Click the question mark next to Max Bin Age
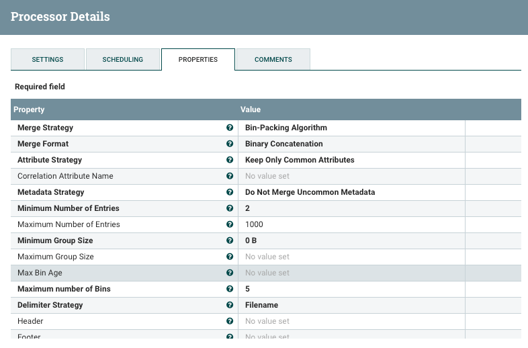This screenshot has width=528, height=348. click(230, 273)
